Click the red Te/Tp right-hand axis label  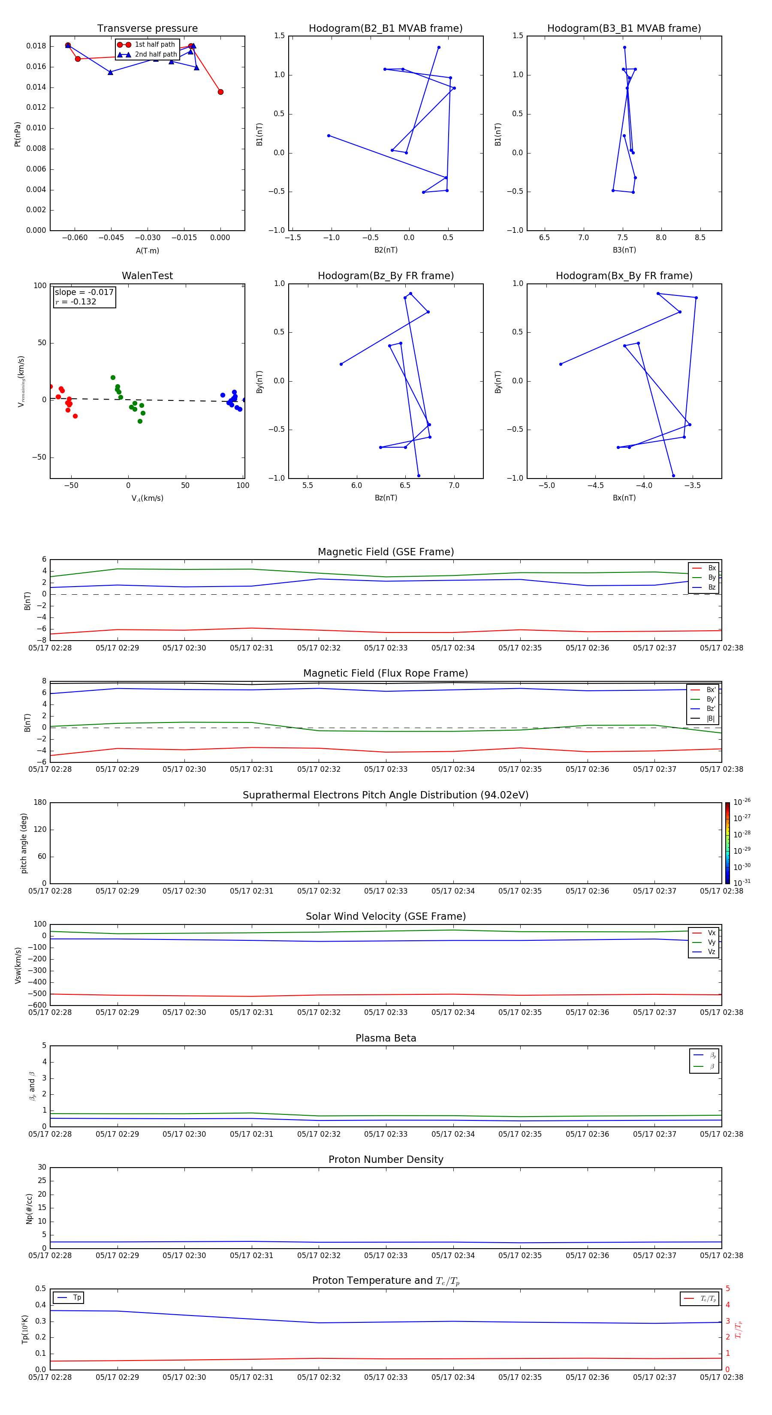click(738, 1329)
